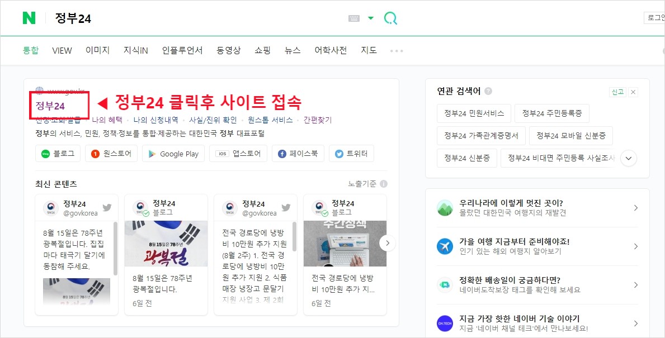Switch to the VIEW tab
Screen dimensions: 665x338
[62, 50]
